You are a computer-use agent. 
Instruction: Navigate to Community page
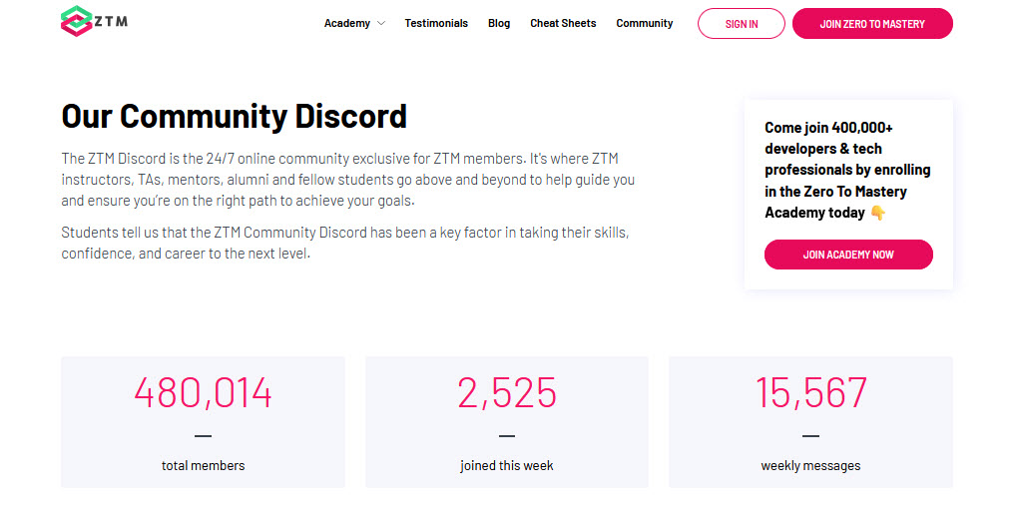pos(644,23)
